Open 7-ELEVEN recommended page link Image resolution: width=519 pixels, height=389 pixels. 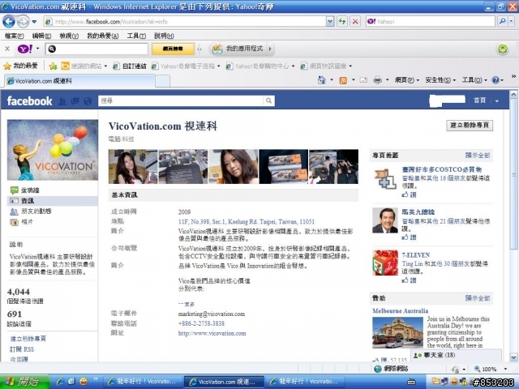pyautogui.click(x=416, y=255)
